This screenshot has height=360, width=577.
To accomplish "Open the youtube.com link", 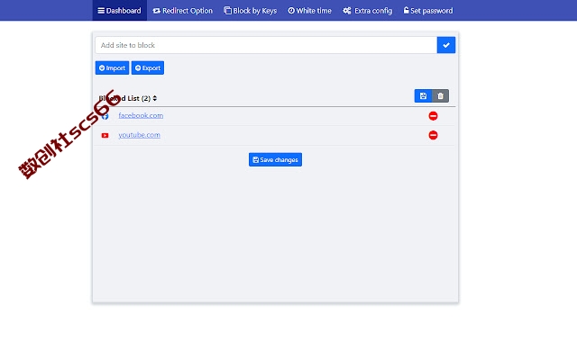I will [139, 135].
